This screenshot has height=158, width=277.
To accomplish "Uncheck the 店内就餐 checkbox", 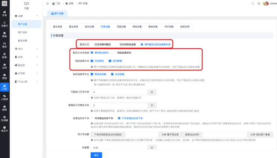I will [x=110, y=60].
